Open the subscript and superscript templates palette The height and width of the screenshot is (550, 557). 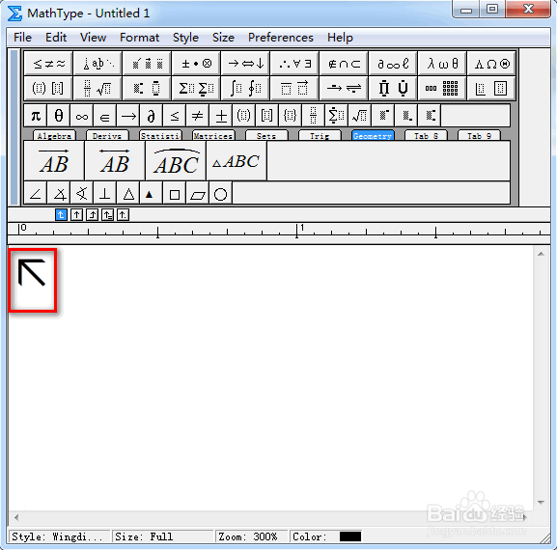[147, 88]
